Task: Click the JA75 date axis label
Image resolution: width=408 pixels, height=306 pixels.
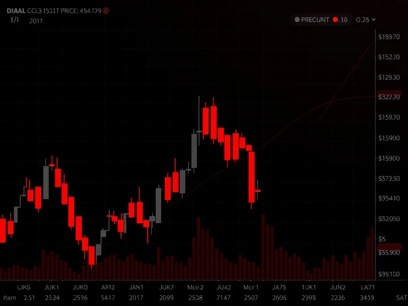Action: pyautogui.click(x=279, y=288)
